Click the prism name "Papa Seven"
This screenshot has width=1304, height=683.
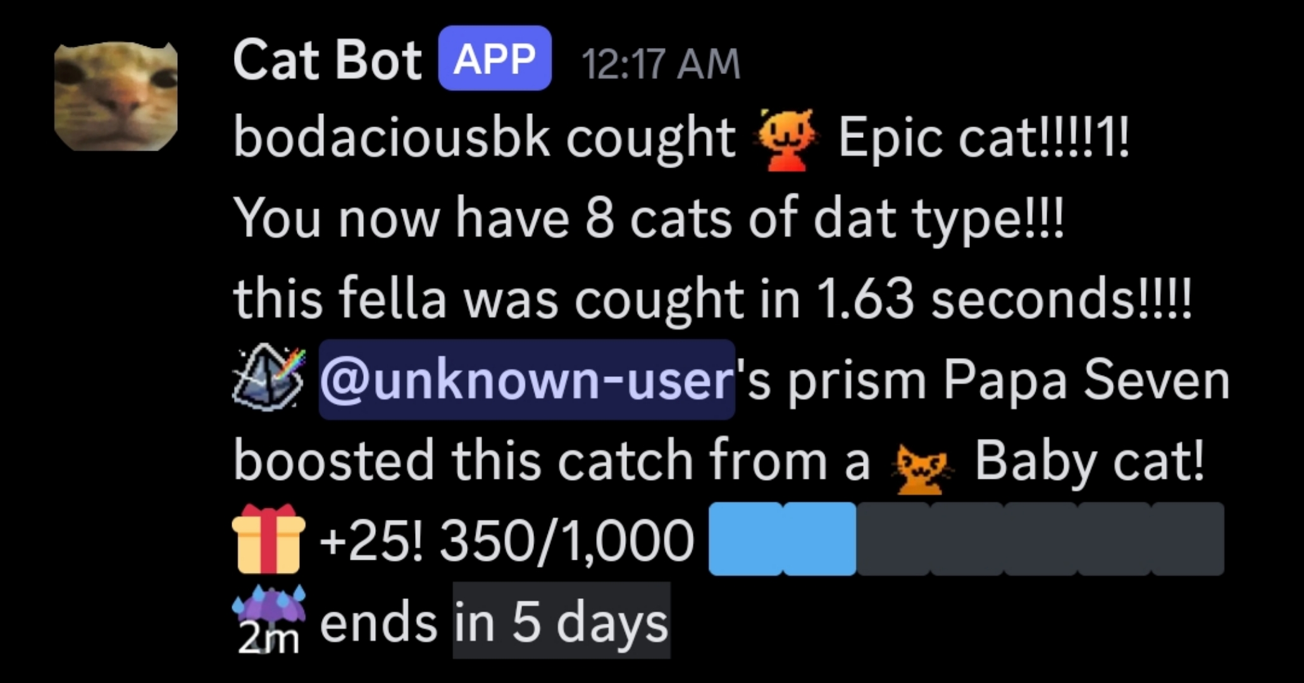[1086, 379]
